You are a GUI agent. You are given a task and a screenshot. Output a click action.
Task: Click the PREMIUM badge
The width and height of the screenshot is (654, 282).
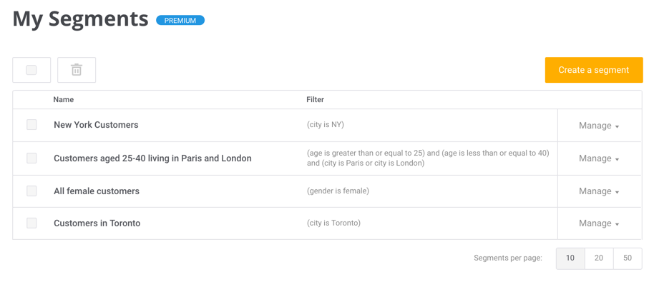click(x=180, y=21)
